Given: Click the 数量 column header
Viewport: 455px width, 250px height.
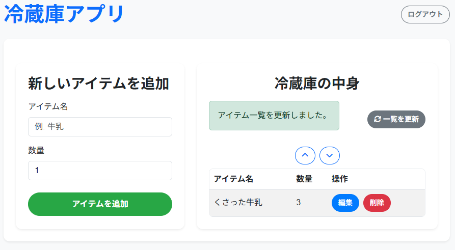Looking at the screenshot, I should point(304,179).
